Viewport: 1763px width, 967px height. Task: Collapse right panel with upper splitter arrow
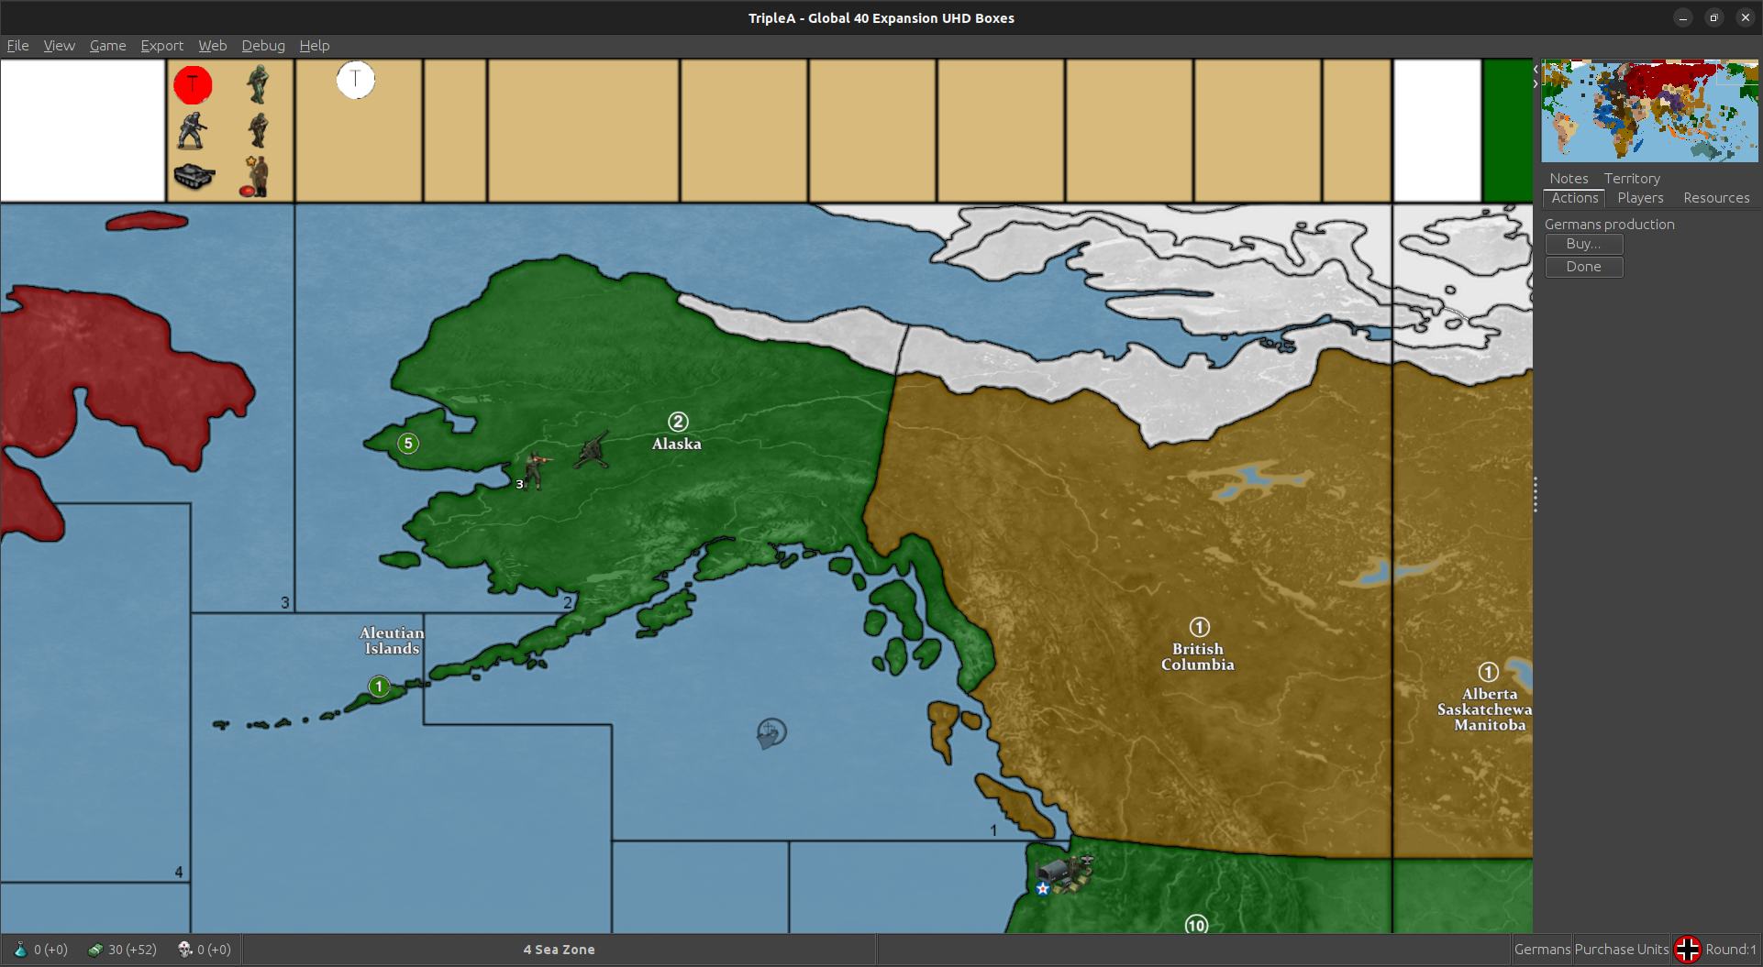1536,70
